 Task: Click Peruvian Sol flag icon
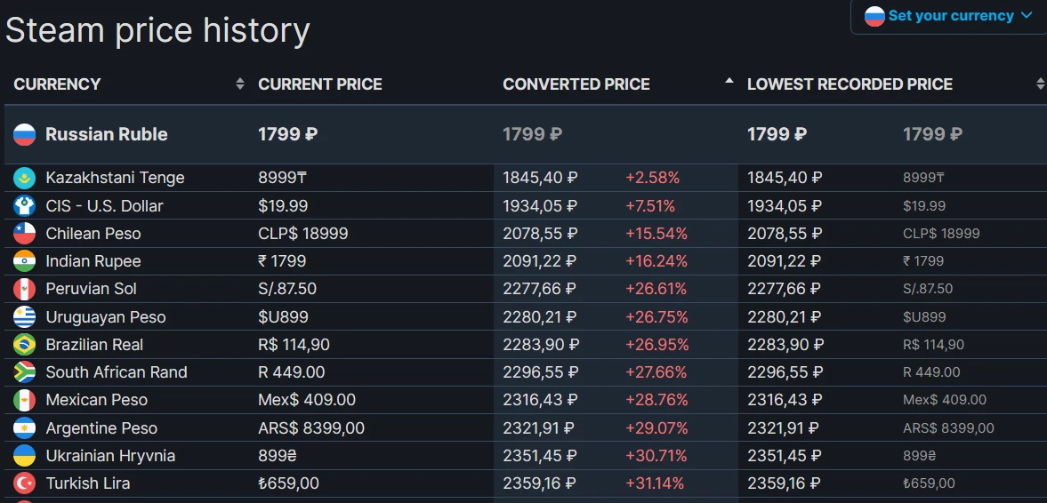point(25,290)
